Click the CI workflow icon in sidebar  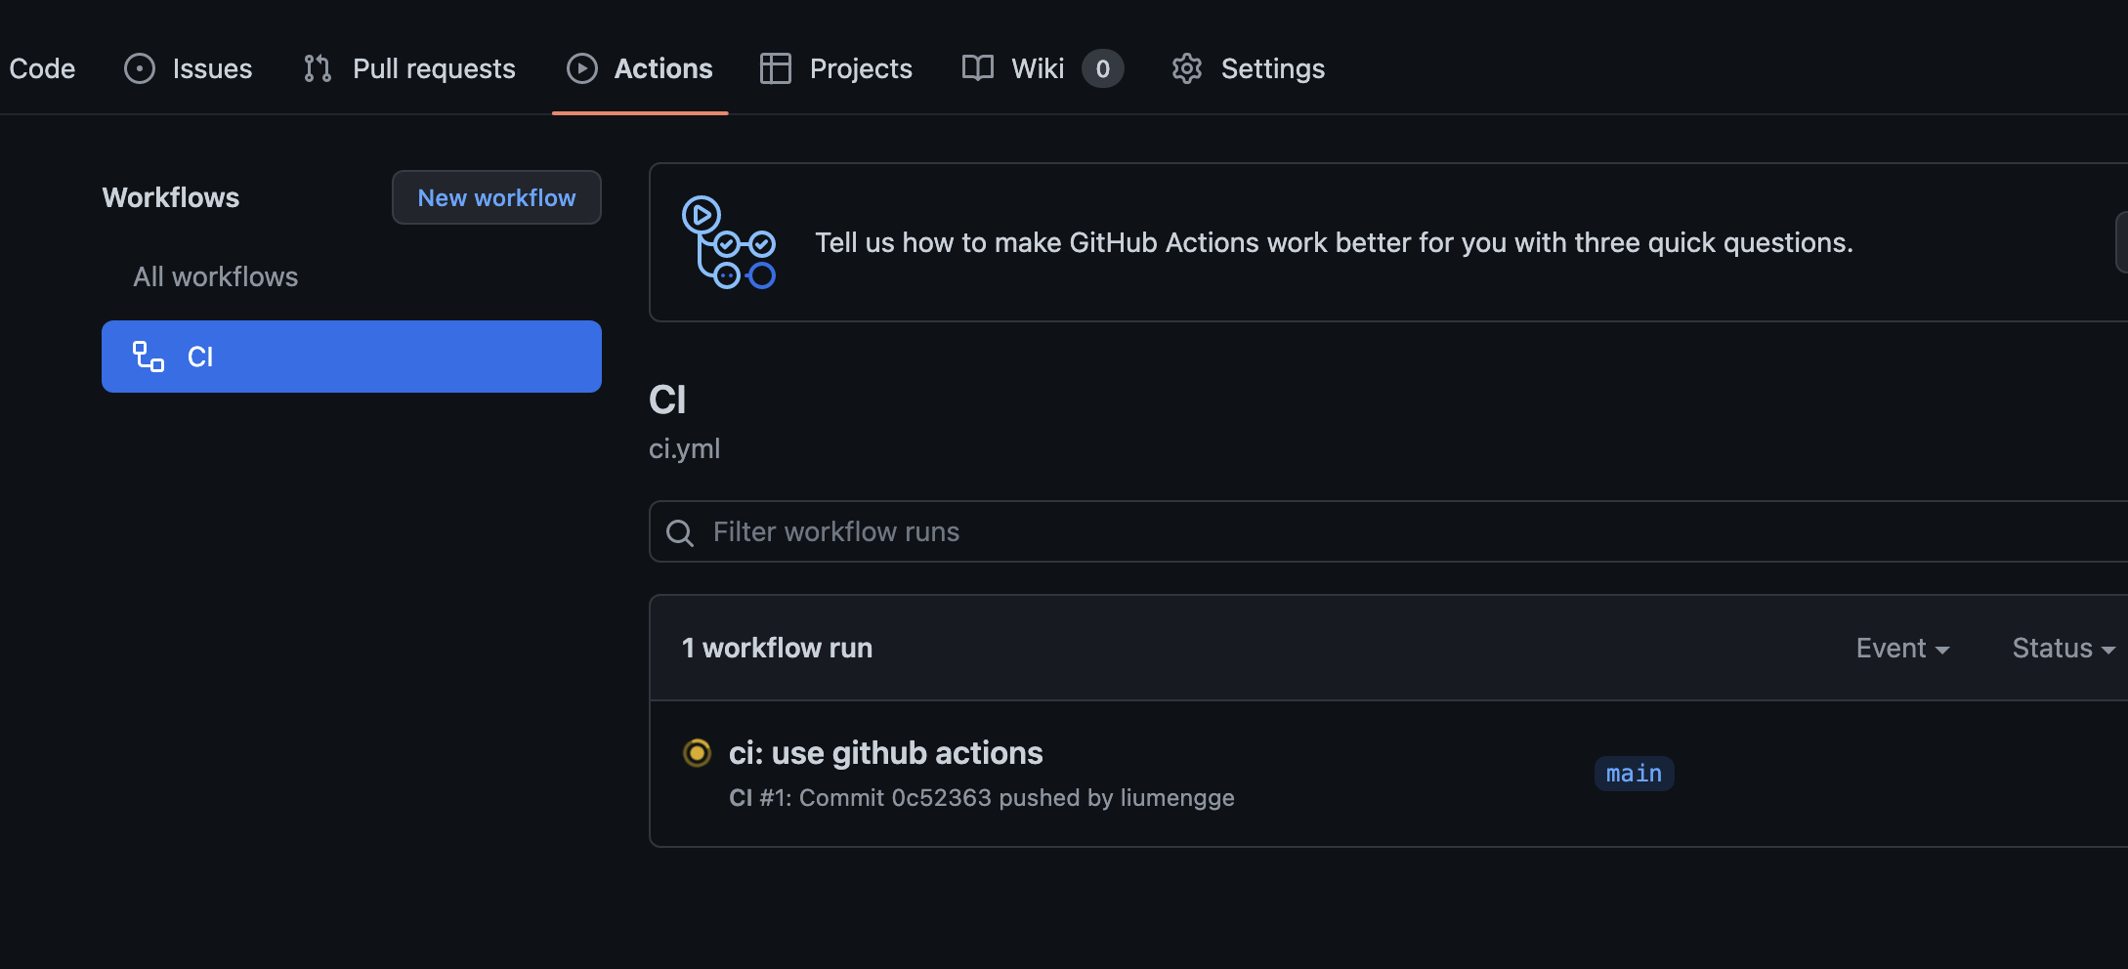tap(149, 357)
